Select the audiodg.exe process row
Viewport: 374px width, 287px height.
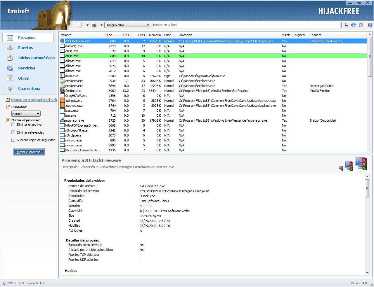tap(213, 46)
